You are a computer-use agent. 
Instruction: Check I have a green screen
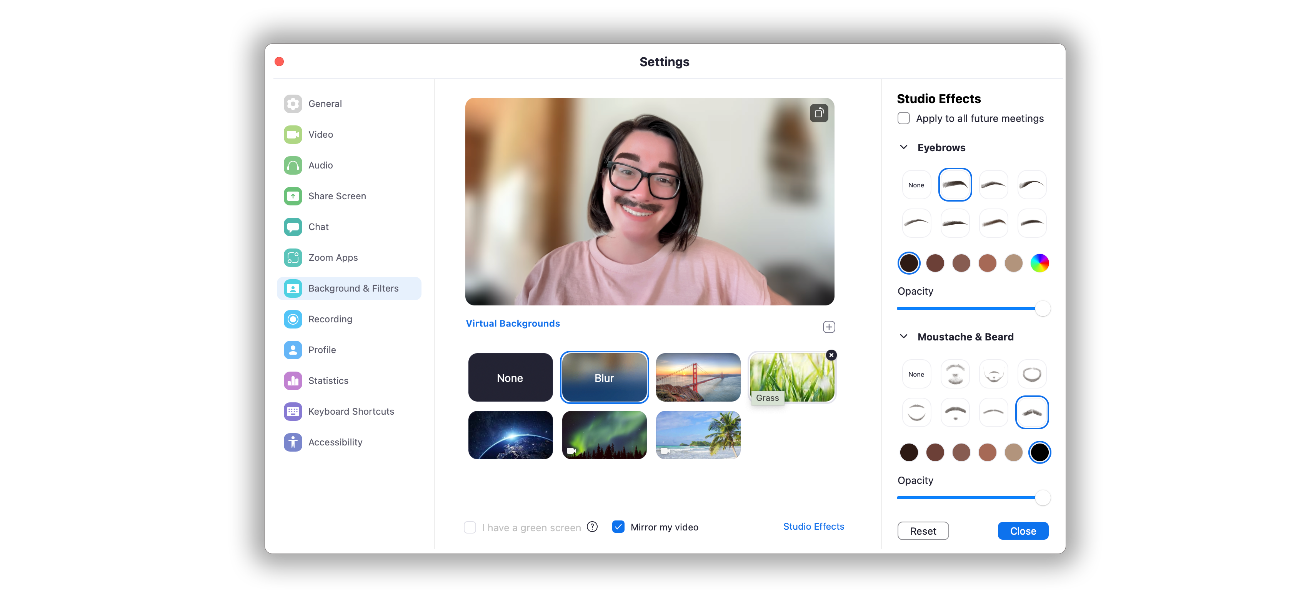(x=470, y=527)
